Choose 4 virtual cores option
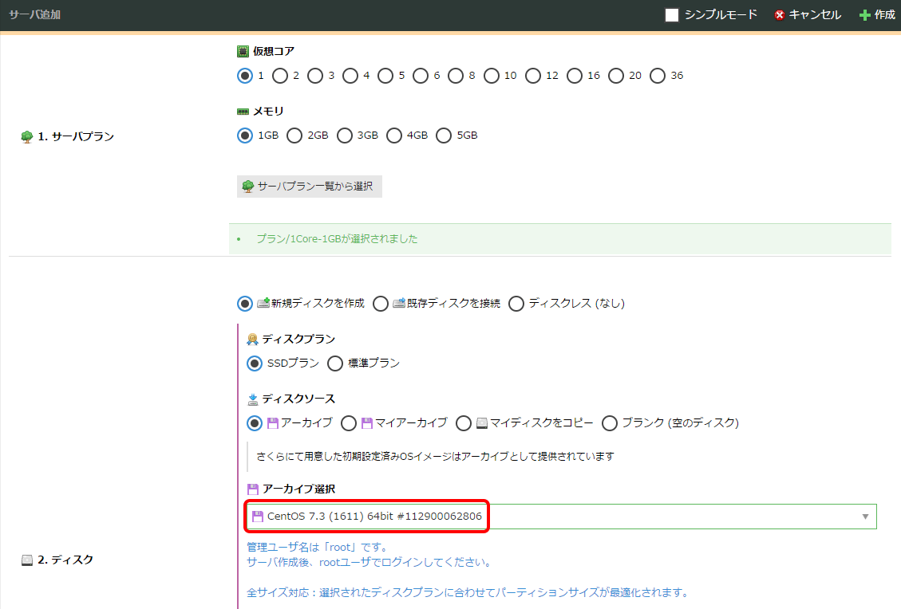 click(350, 76)
